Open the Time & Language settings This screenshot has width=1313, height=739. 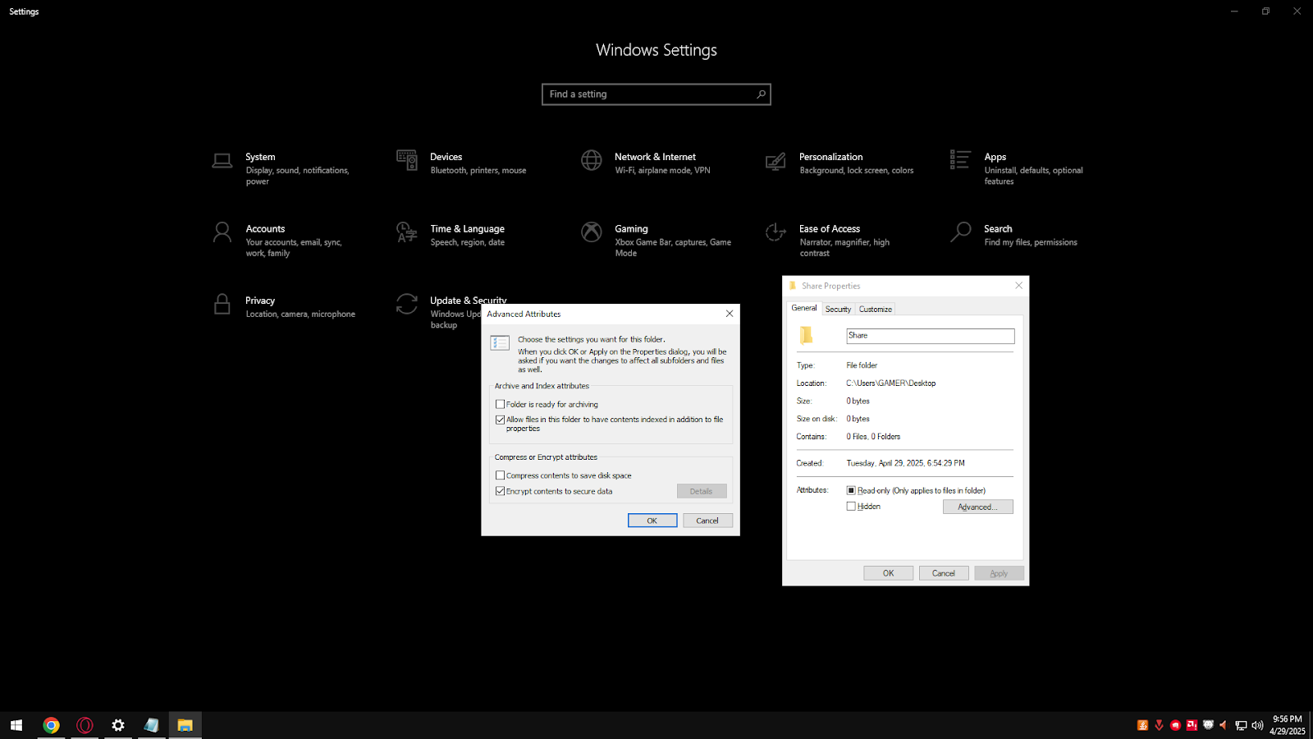(467, 228)
